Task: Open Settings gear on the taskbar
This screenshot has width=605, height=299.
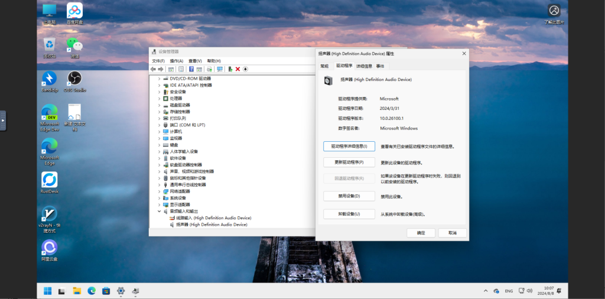Action: pyautogui.click(x=121, y=291)
